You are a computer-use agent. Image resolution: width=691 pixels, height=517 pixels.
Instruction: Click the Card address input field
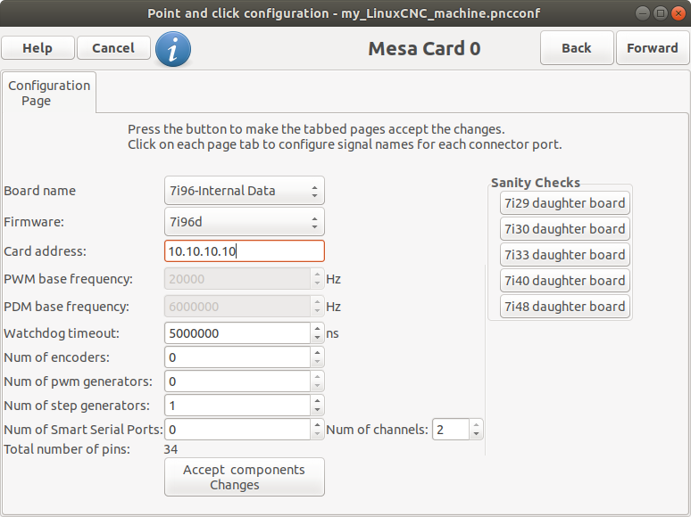[244, 251]
